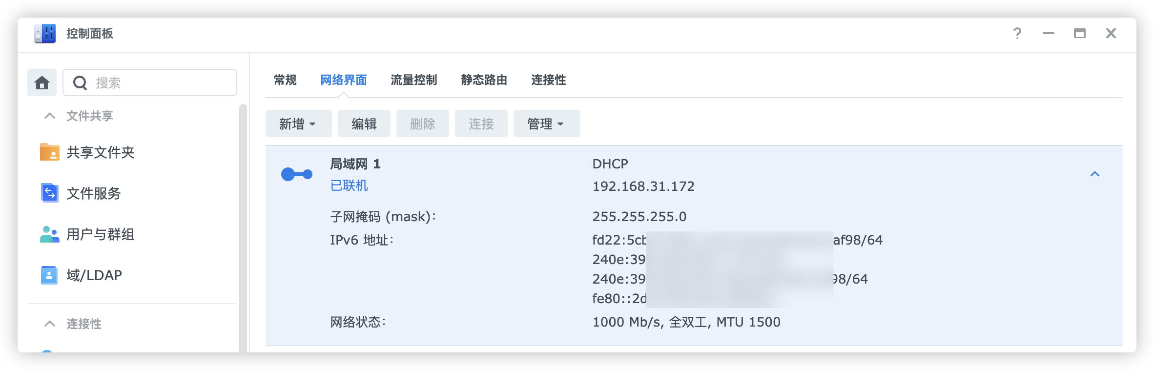
Task: Open User & Group icon
Action: 49,234
